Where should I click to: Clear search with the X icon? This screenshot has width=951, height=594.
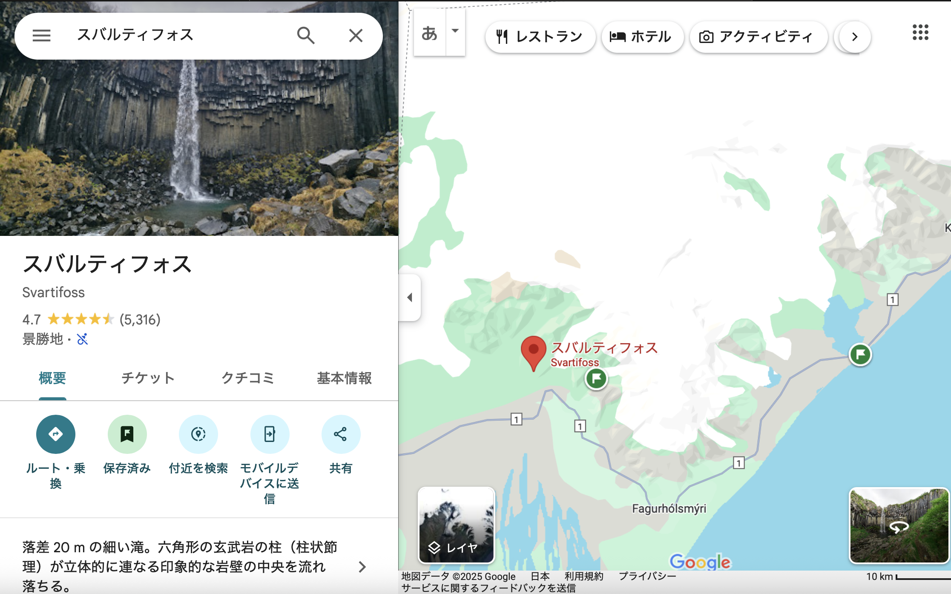point(356,36)
